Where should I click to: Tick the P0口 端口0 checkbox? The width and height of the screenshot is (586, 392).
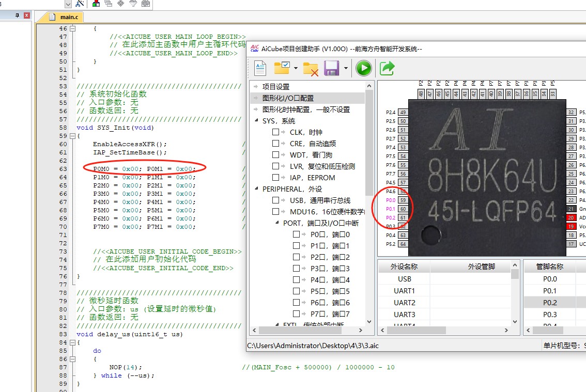click(x=297, y=234)
